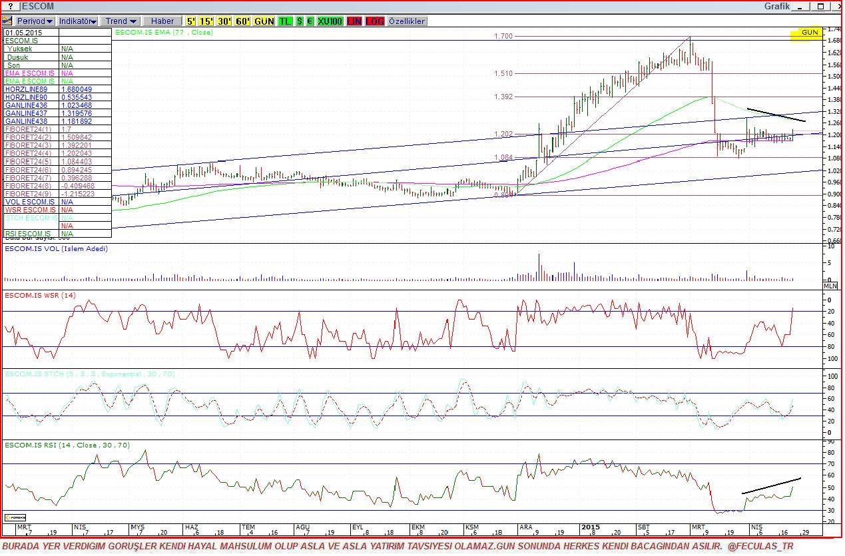Expand the Indikatör dropdown menu

78,21
